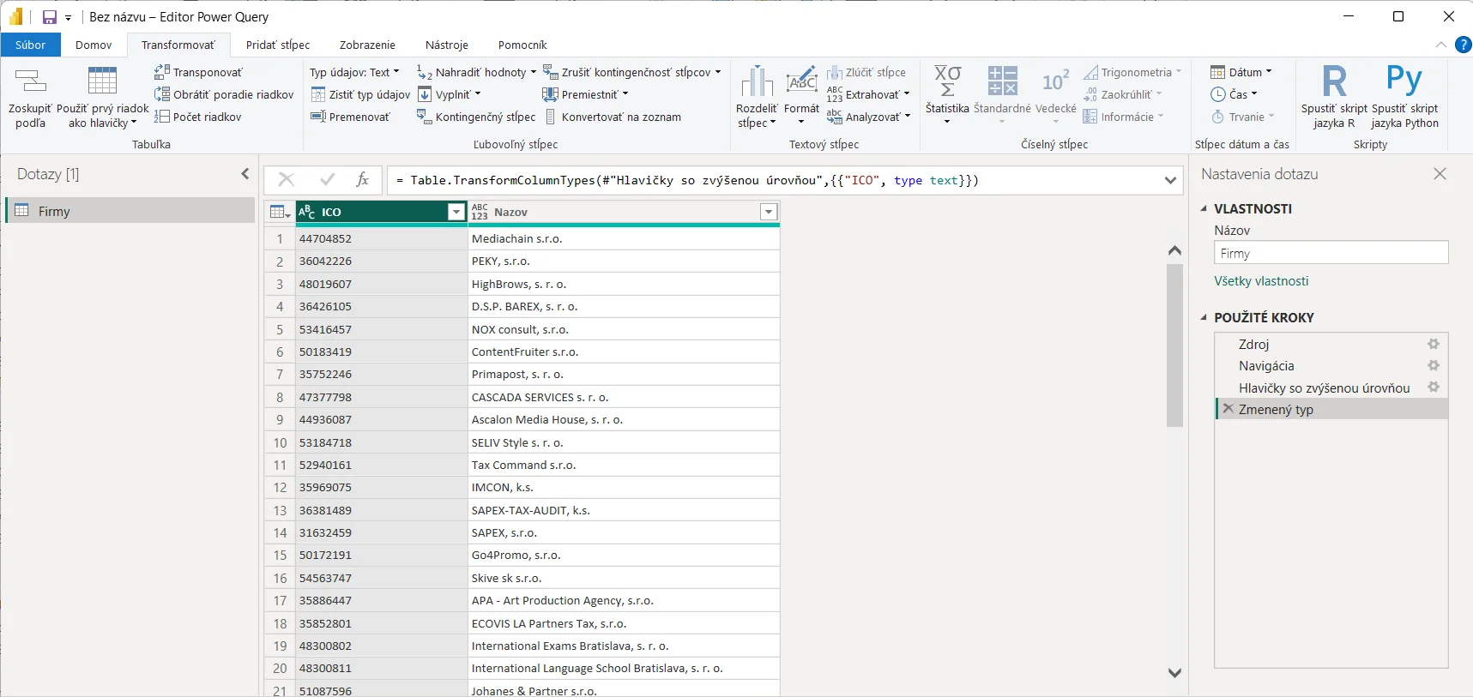Switch to the Zobrazenie tab
This screenshot has width=1473, height=697.
pos(367,45)
